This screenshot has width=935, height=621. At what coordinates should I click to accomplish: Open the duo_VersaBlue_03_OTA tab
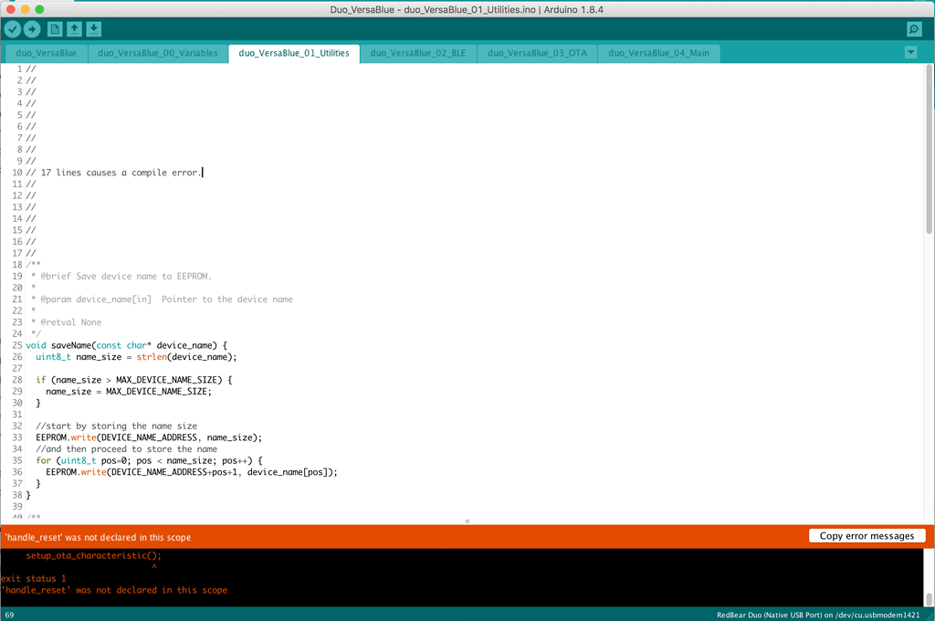tap(538, 52)
